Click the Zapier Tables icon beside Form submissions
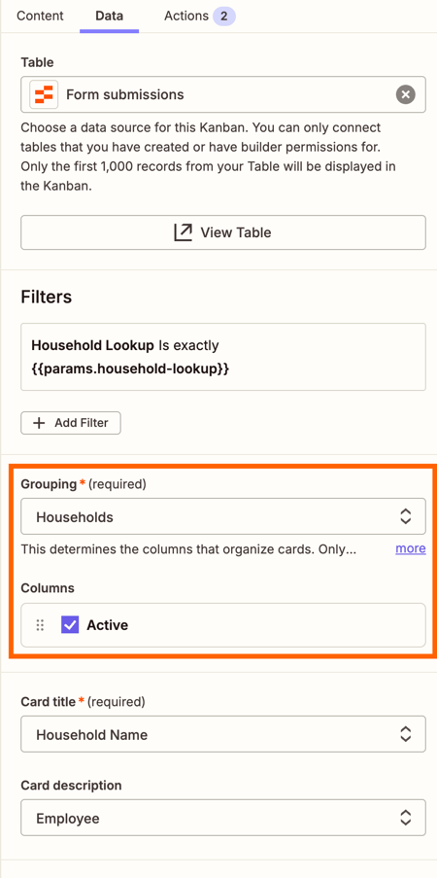 [x=44, y=94]
